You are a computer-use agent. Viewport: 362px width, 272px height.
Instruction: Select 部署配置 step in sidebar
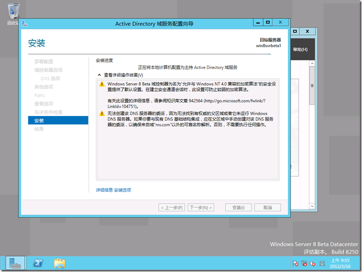[43, 61]
